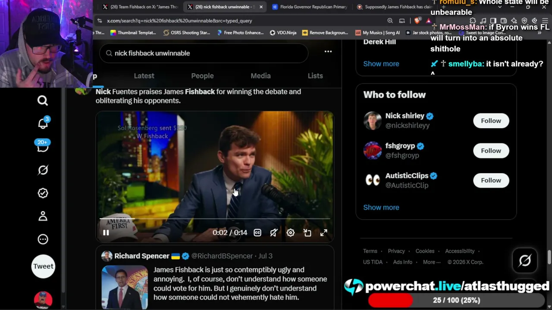Click the search box containing 'nick fishback unwinnable'
Screen dimensions: 552x310
pyautogui.click(x=204, y=53)
